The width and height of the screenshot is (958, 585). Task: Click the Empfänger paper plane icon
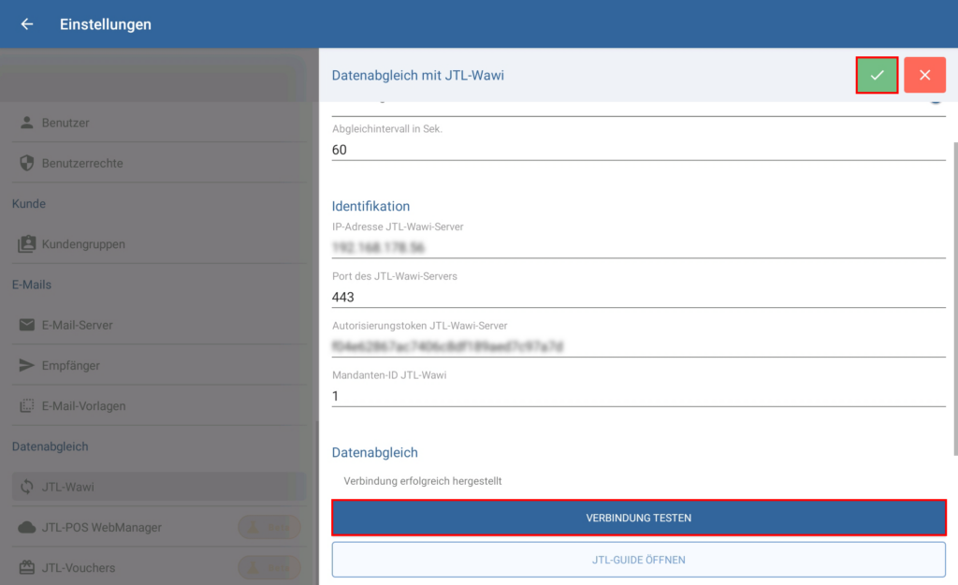coord(27,366)
